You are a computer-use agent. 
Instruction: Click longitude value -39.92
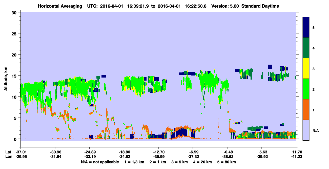(x=262, y=157)
